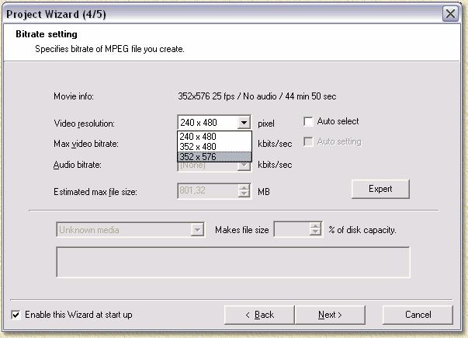Toggle Enable this Wizard at start up
Screen dimensions: 468x338
(x=16, y=315)
